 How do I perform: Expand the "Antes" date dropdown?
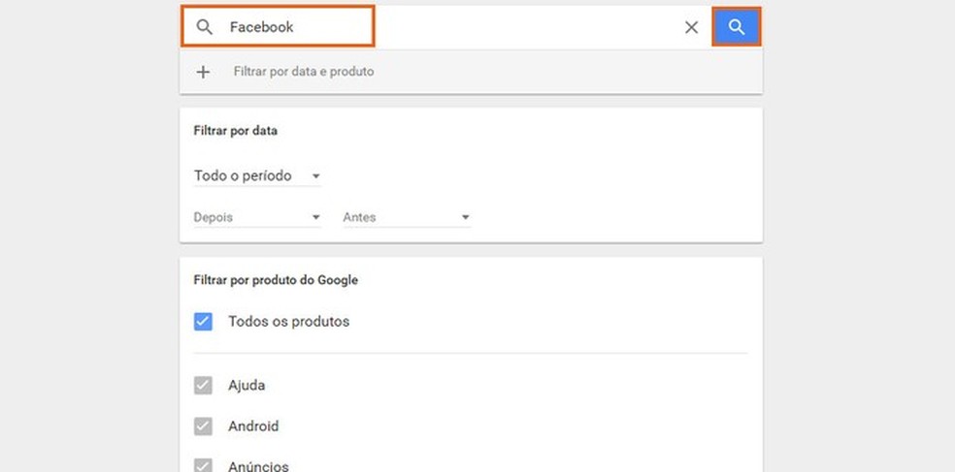click(407, 218)
